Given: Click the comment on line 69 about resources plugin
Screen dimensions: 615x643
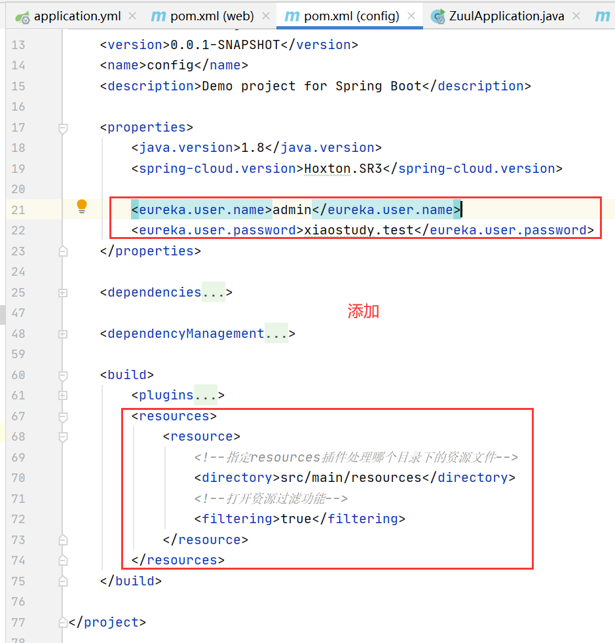Looking at the screenshot, I should 356,457.
